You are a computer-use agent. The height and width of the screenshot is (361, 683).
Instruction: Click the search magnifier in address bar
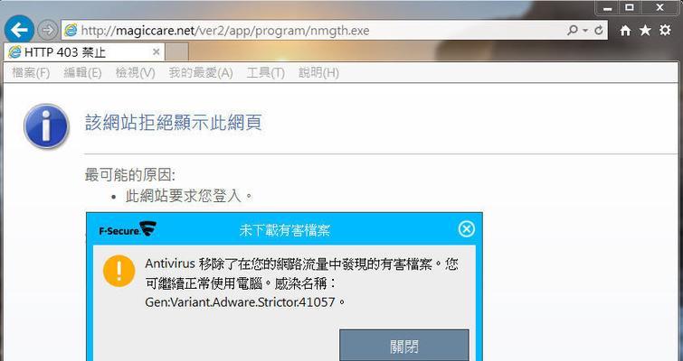pos(572,30)
